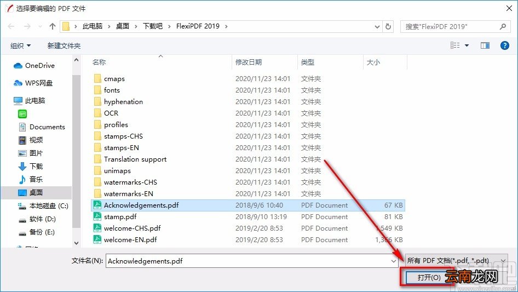Click in the 文件名 input field
This screenshot has width=518, height=292.
point(248,261)
